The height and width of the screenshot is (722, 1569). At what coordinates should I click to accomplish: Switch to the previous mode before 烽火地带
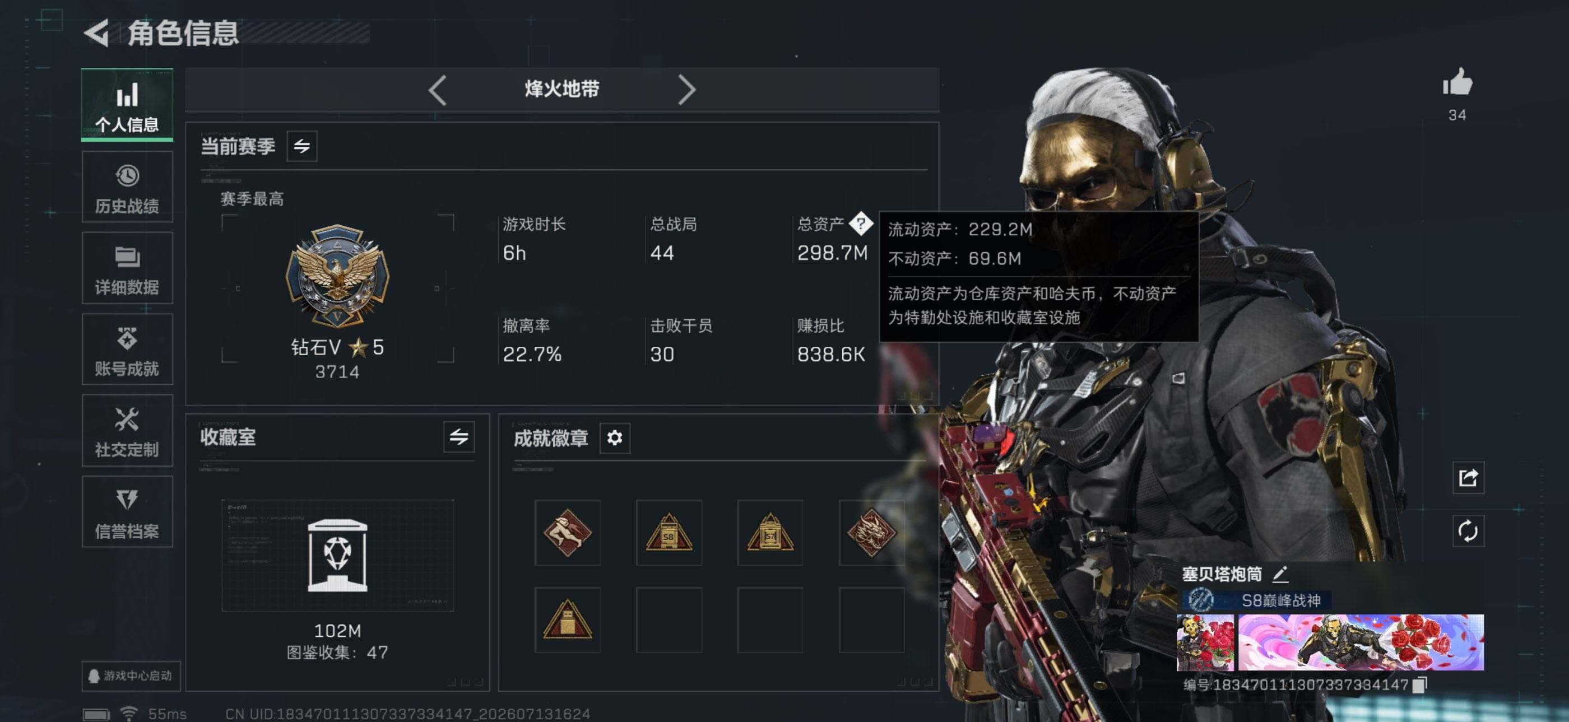click(x=437, y=90)
